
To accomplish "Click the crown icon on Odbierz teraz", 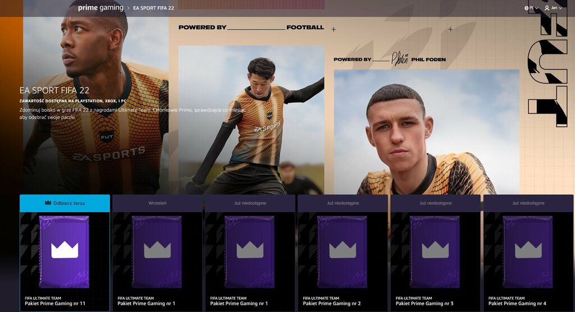I will 48,203.
